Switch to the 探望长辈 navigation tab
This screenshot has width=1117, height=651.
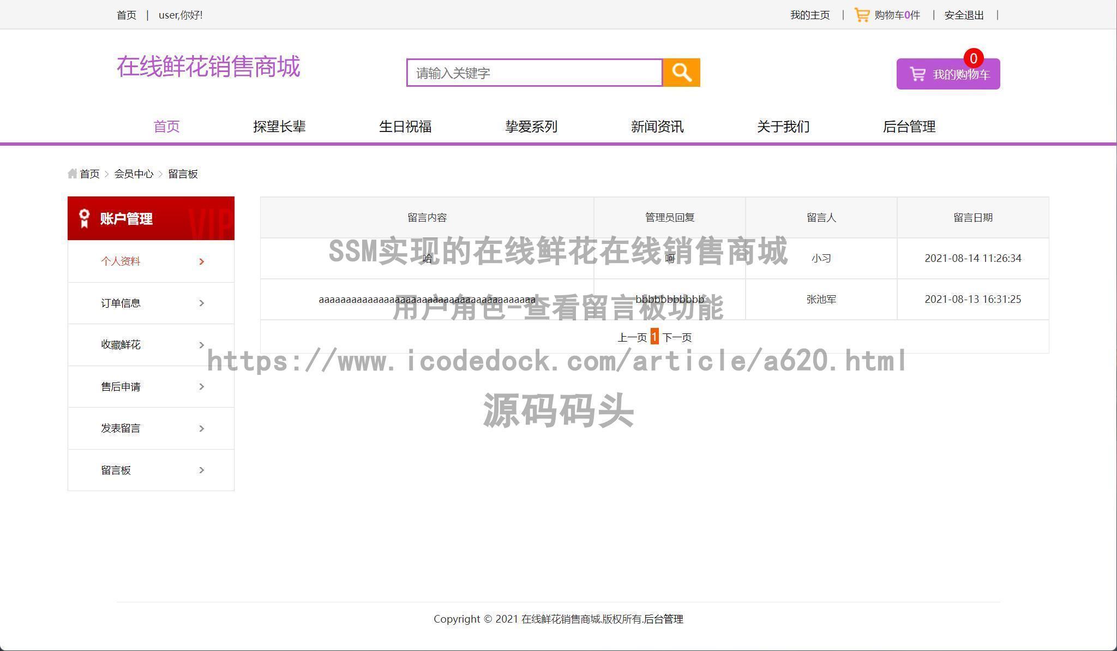coord(279,126)
